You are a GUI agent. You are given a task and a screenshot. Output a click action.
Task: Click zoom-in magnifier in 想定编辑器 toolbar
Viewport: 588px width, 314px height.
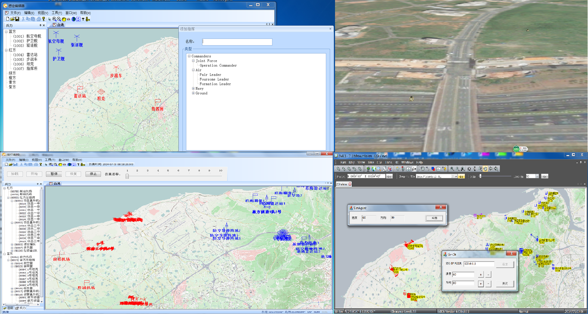(x=54, y=19)
